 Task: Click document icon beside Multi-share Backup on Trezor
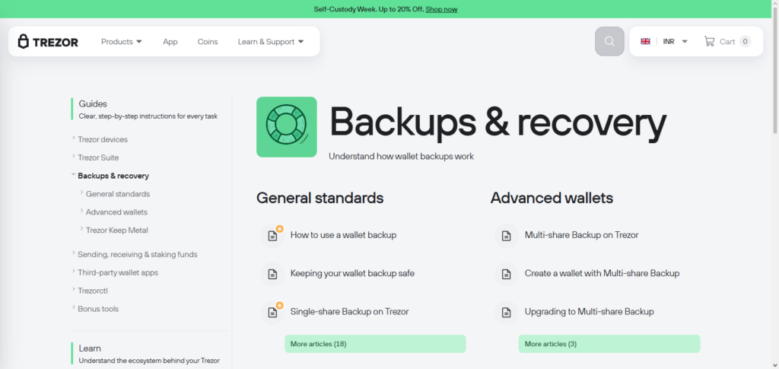tap(506, 235)
